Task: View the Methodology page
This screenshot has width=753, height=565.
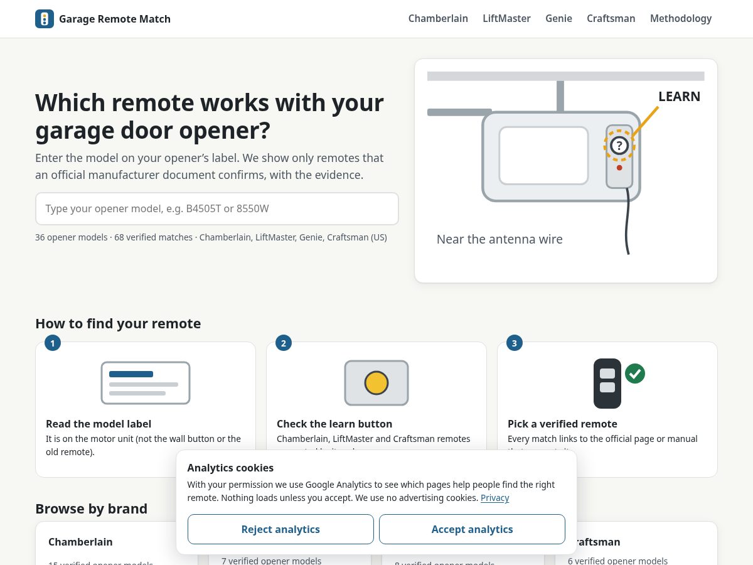Action: (x=681, y=19)
